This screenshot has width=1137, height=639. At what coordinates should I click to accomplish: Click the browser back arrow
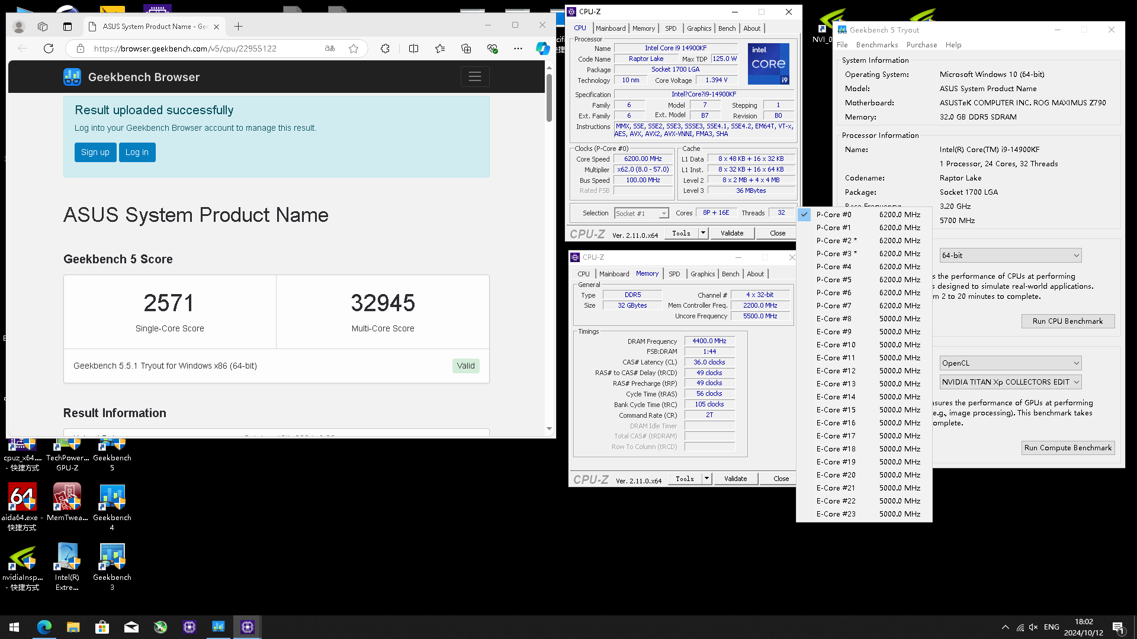click(23, 49)
